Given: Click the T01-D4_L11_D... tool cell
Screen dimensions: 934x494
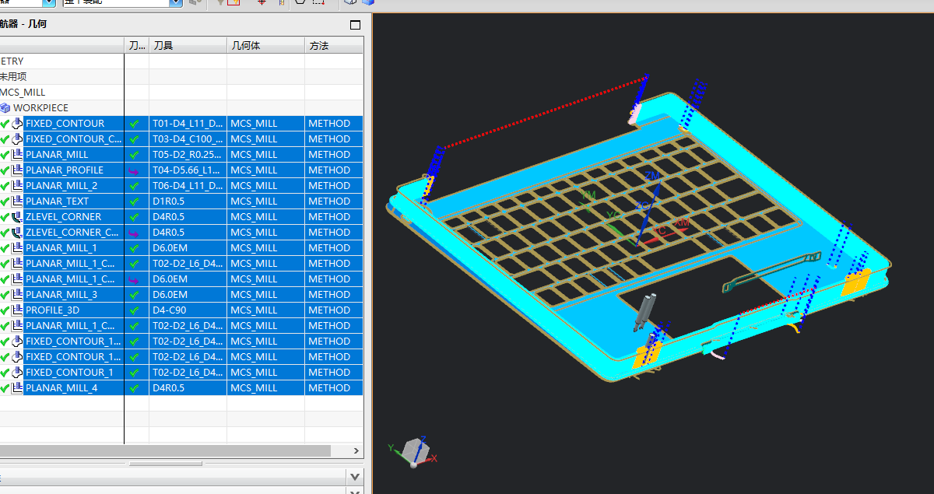Looking at the screenshot, I should pos(188,124).
